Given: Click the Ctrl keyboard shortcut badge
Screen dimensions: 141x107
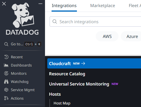Looking at the screenshot, I should pos(29,44).
